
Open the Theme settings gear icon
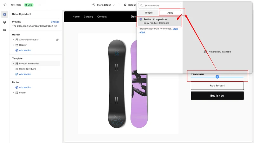(4, 22)
